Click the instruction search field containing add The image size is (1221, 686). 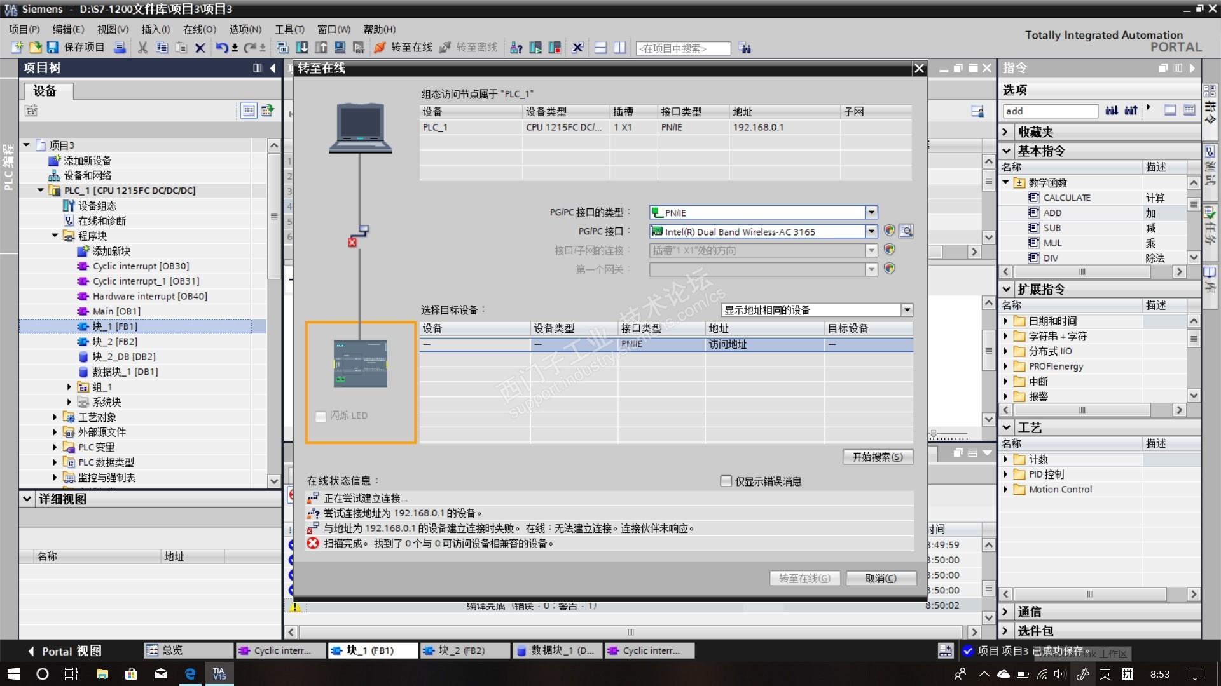click(x=1049, y=111)
